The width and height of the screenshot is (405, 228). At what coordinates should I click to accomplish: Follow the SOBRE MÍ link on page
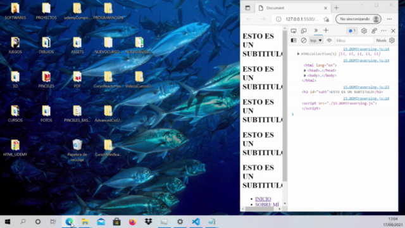point(267,205)
